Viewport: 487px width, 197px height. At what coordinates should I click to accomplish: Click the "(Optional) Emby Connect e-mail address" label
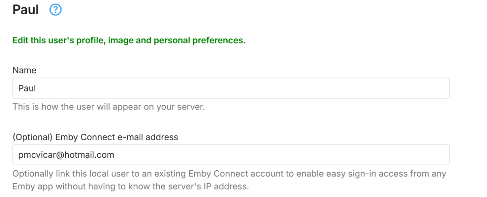point(95,137)
